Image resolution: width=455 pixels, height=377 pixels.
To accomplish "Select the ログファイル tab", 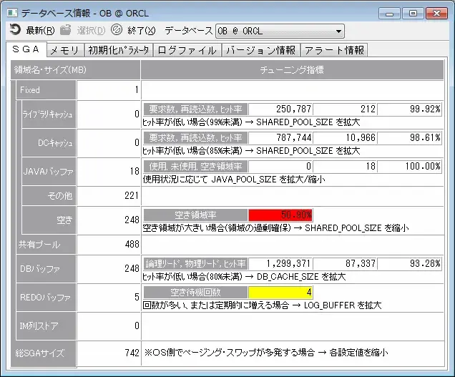I will pyautogui.click(x=187, y=50).
